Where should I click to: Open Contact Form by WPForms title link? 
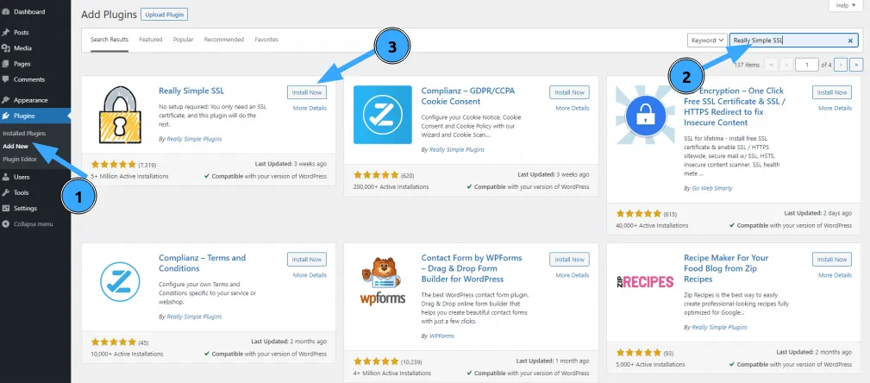tap(472, 268)
